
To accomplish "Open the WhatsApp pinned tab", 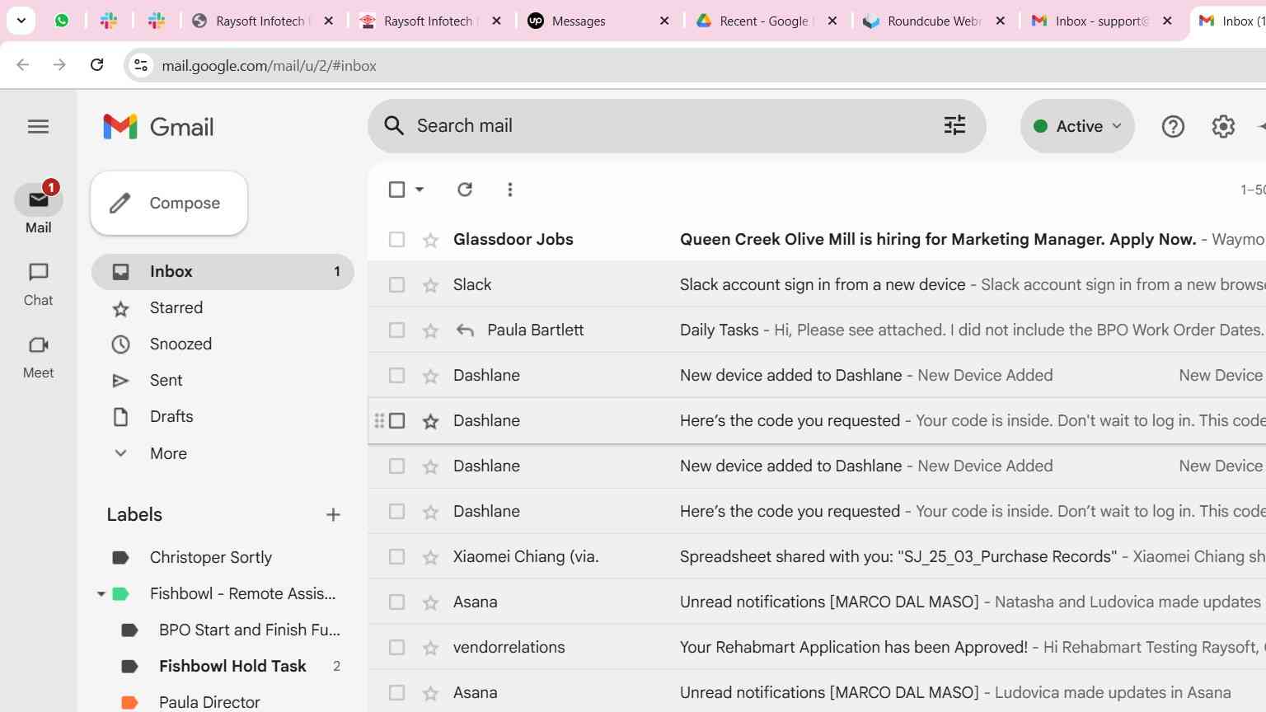I will (62, 21).
